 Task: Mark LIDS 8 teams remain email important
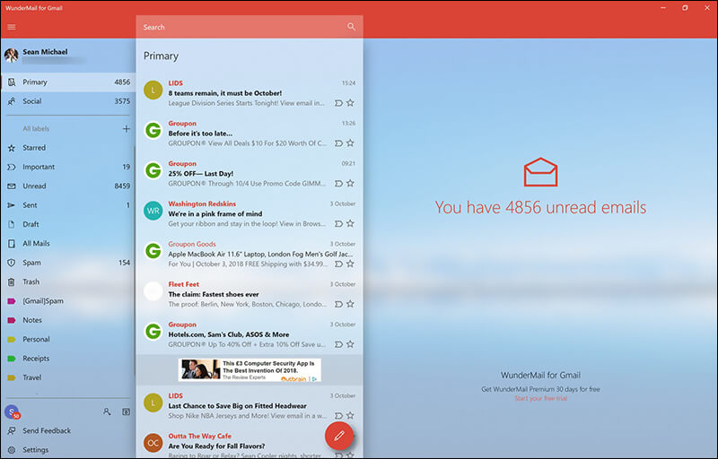338,103
